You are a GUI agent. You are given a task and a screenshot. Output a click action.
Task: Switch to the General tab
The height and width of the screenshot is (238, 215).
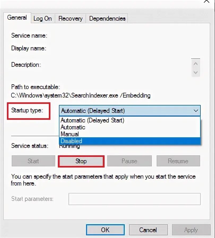17,17
